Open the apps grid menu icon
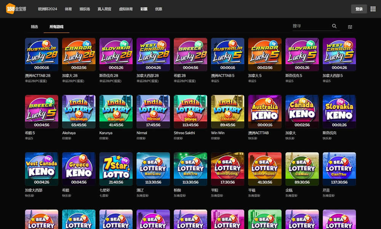Image resolution: width=381 pixels, height=229 pixels. (x=373, y=9)
